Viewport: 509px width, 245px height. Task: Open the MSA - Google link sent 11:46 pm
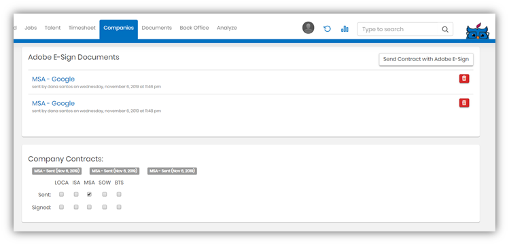[53, 79]
